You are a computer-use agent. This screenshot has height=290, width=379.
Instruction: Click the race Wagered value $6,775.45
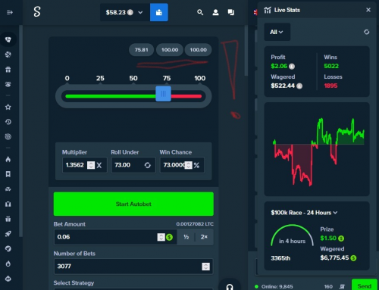coord(334,257)
